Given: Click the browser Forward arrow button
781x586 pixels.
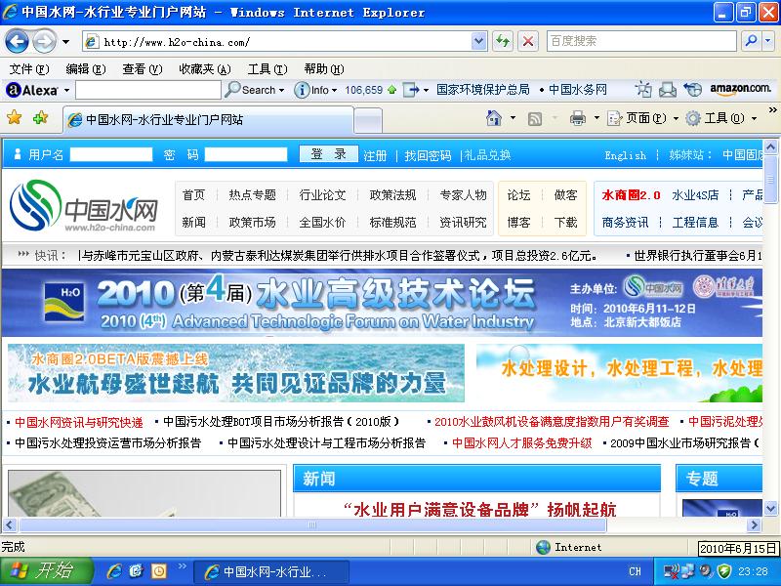Looking at the screenshot, I should [44, 41].
